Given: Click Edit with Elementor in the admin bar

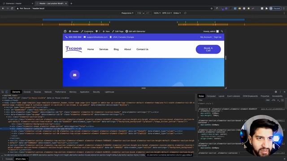Looking at the screenshot, I should pyautogui.click(x=135, y=31).
